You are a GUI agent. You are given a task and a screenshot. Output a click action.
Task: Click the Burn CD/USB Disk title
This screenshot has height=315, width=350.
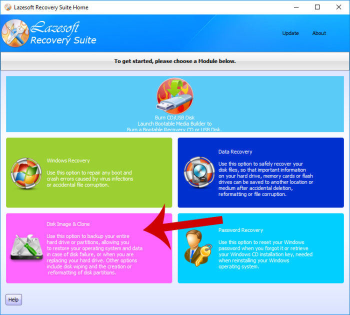tap(175, 117)
